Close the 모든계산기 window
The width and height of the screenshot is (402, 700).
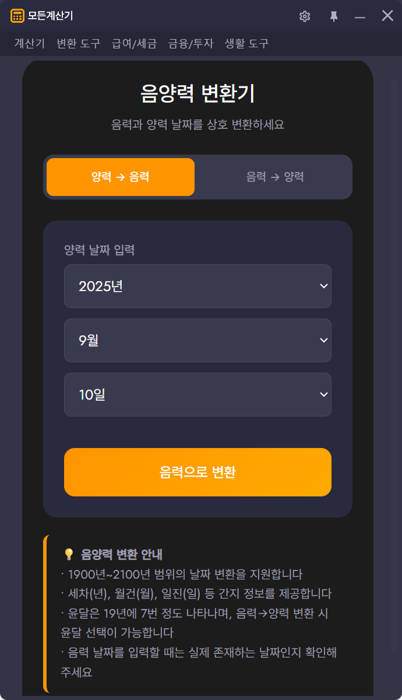click(387, 16)
